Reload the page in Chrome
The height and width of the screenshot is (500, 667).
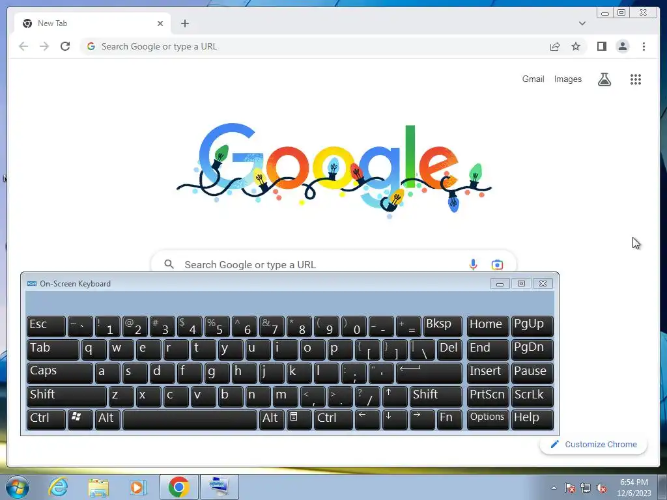pyautogui.click(x=65, y=46)
